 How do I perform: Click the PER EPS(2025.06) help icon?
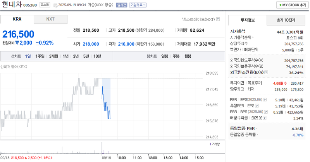click(265, 100)
